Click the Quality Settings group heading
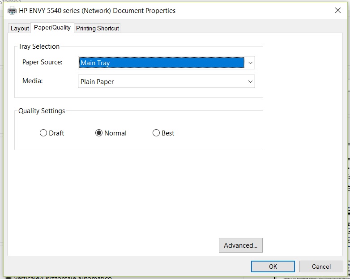 (42, 111)
